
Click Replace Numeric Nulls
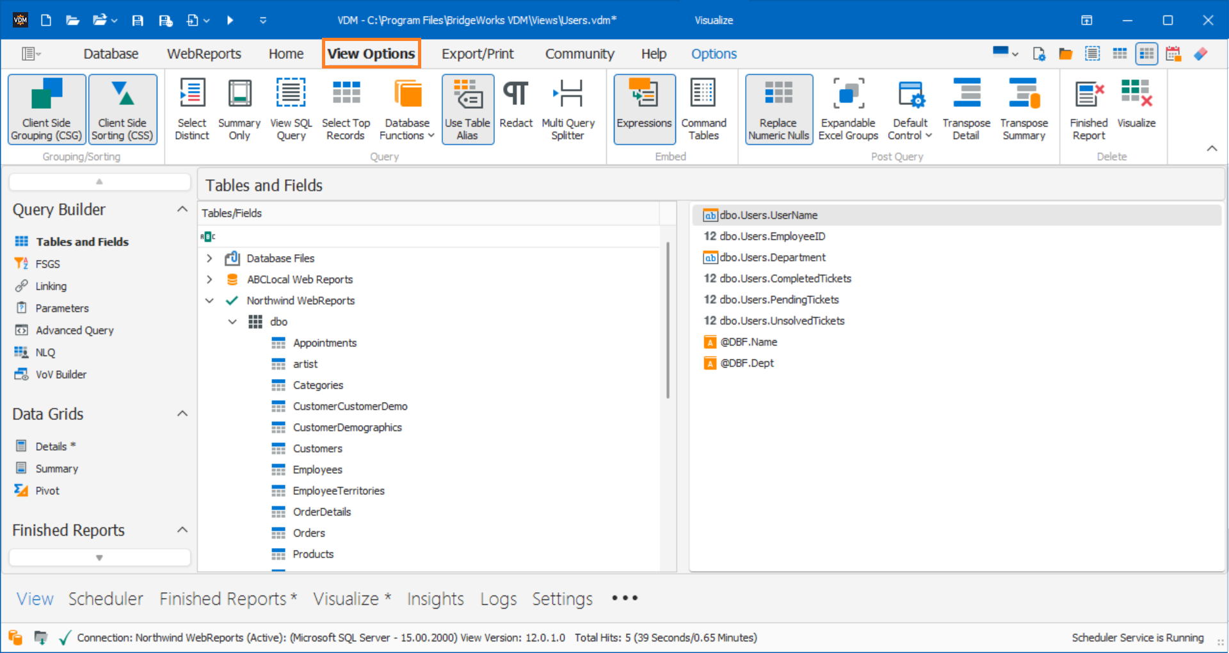[x=778, y=109]
